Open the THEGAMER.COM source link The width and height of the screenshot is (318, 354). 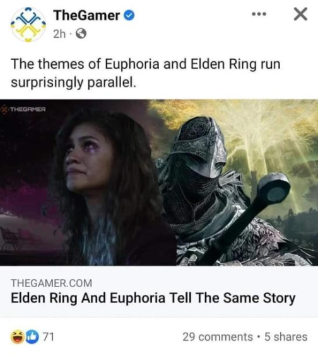click(x=52, y=283)
